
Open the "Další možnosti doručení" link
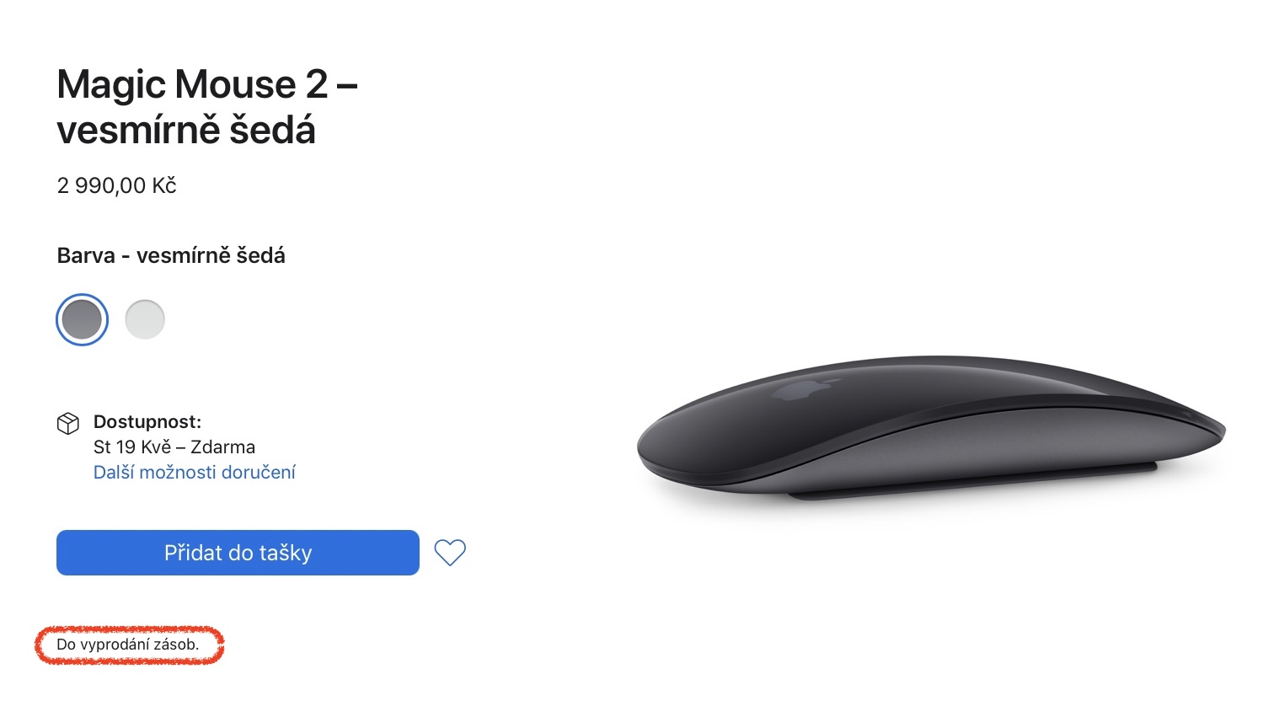pos(195,472)
